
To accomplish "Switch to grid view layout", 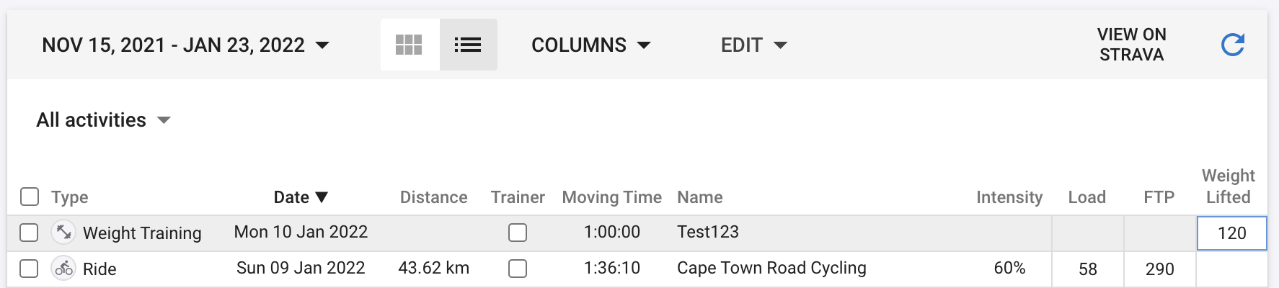I will 409,45.
